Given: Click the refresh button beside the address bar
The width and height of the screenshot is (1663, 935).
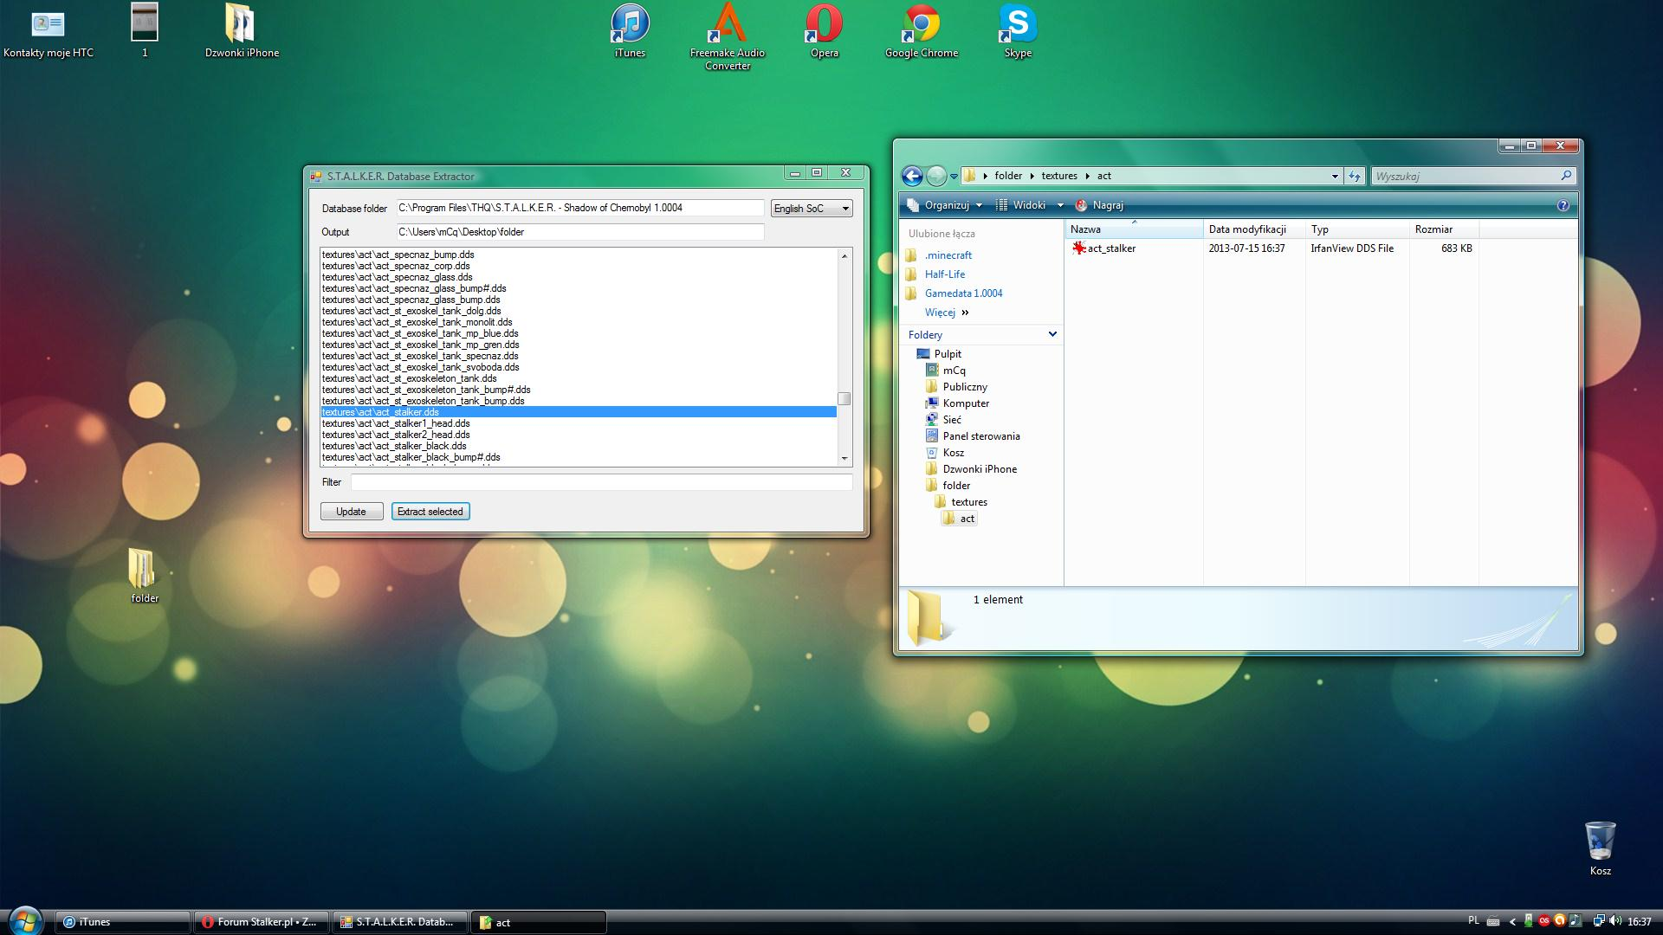Looking at the screenshot, I should pyautogui.click(x=1355, y=176).
